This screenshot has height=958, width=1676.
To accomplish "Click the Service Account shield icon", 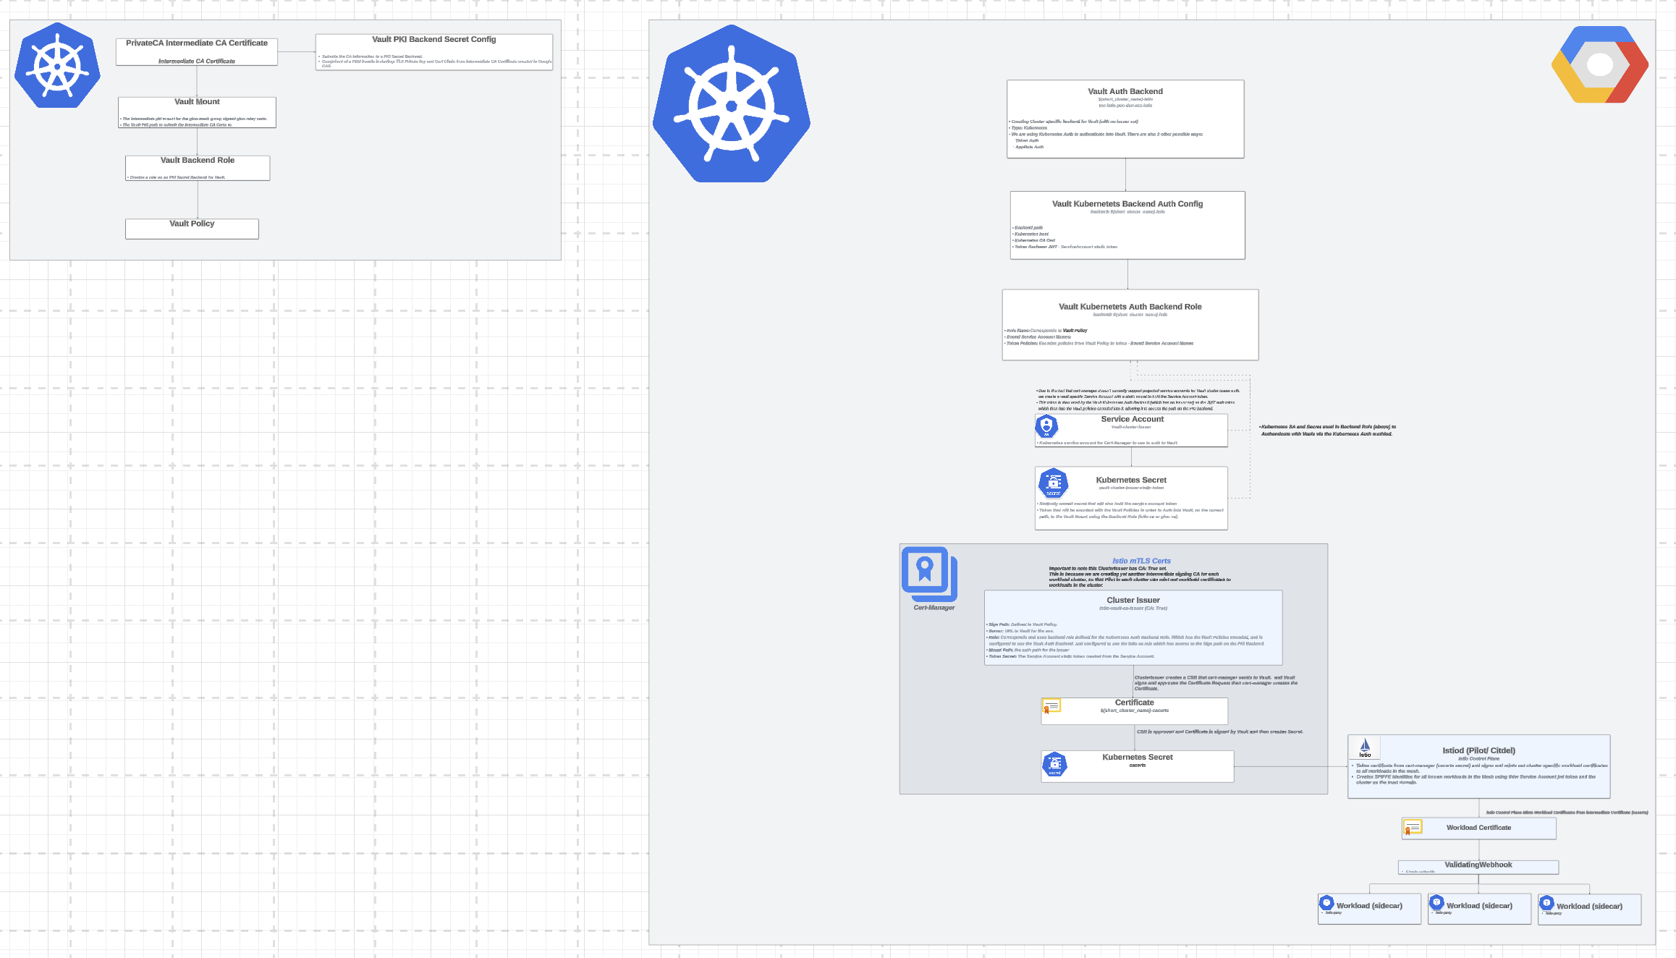I will 1046,426.
